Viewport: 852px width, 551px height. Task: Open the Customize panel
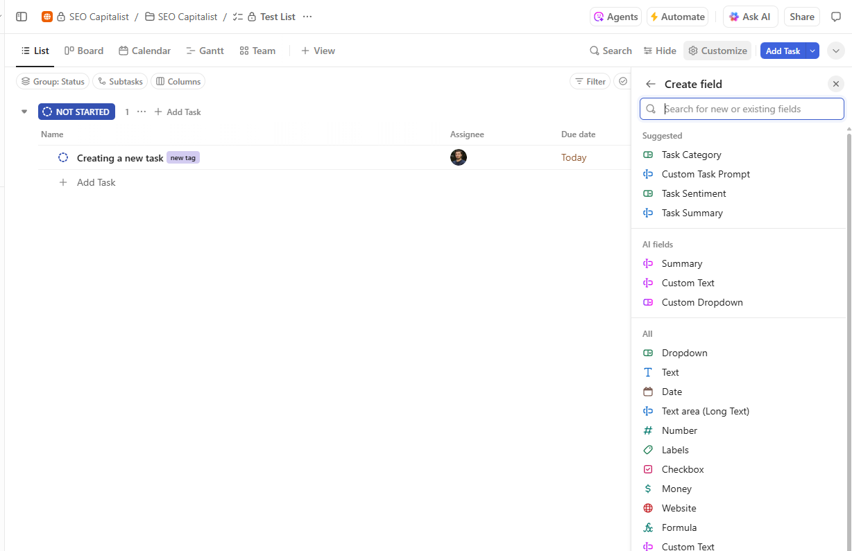point(717,50)
